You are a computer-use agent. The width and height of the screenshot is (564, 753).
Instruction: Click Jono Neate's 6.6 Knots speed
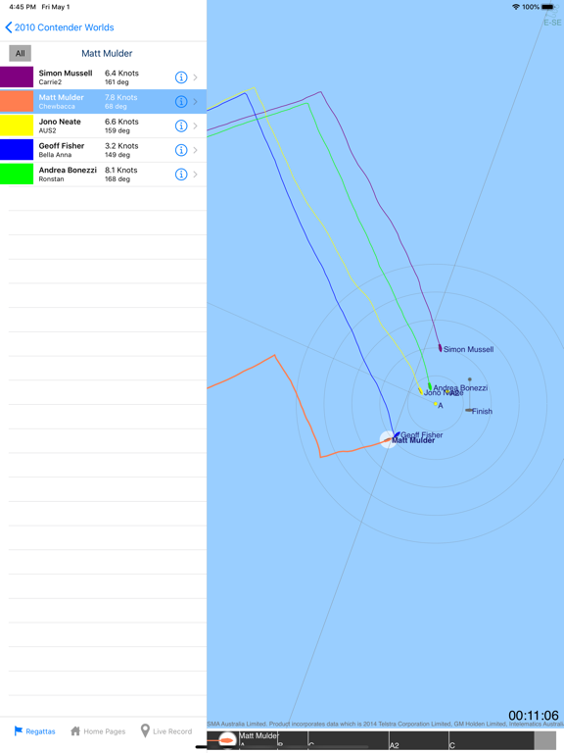(x=121, y=122)
